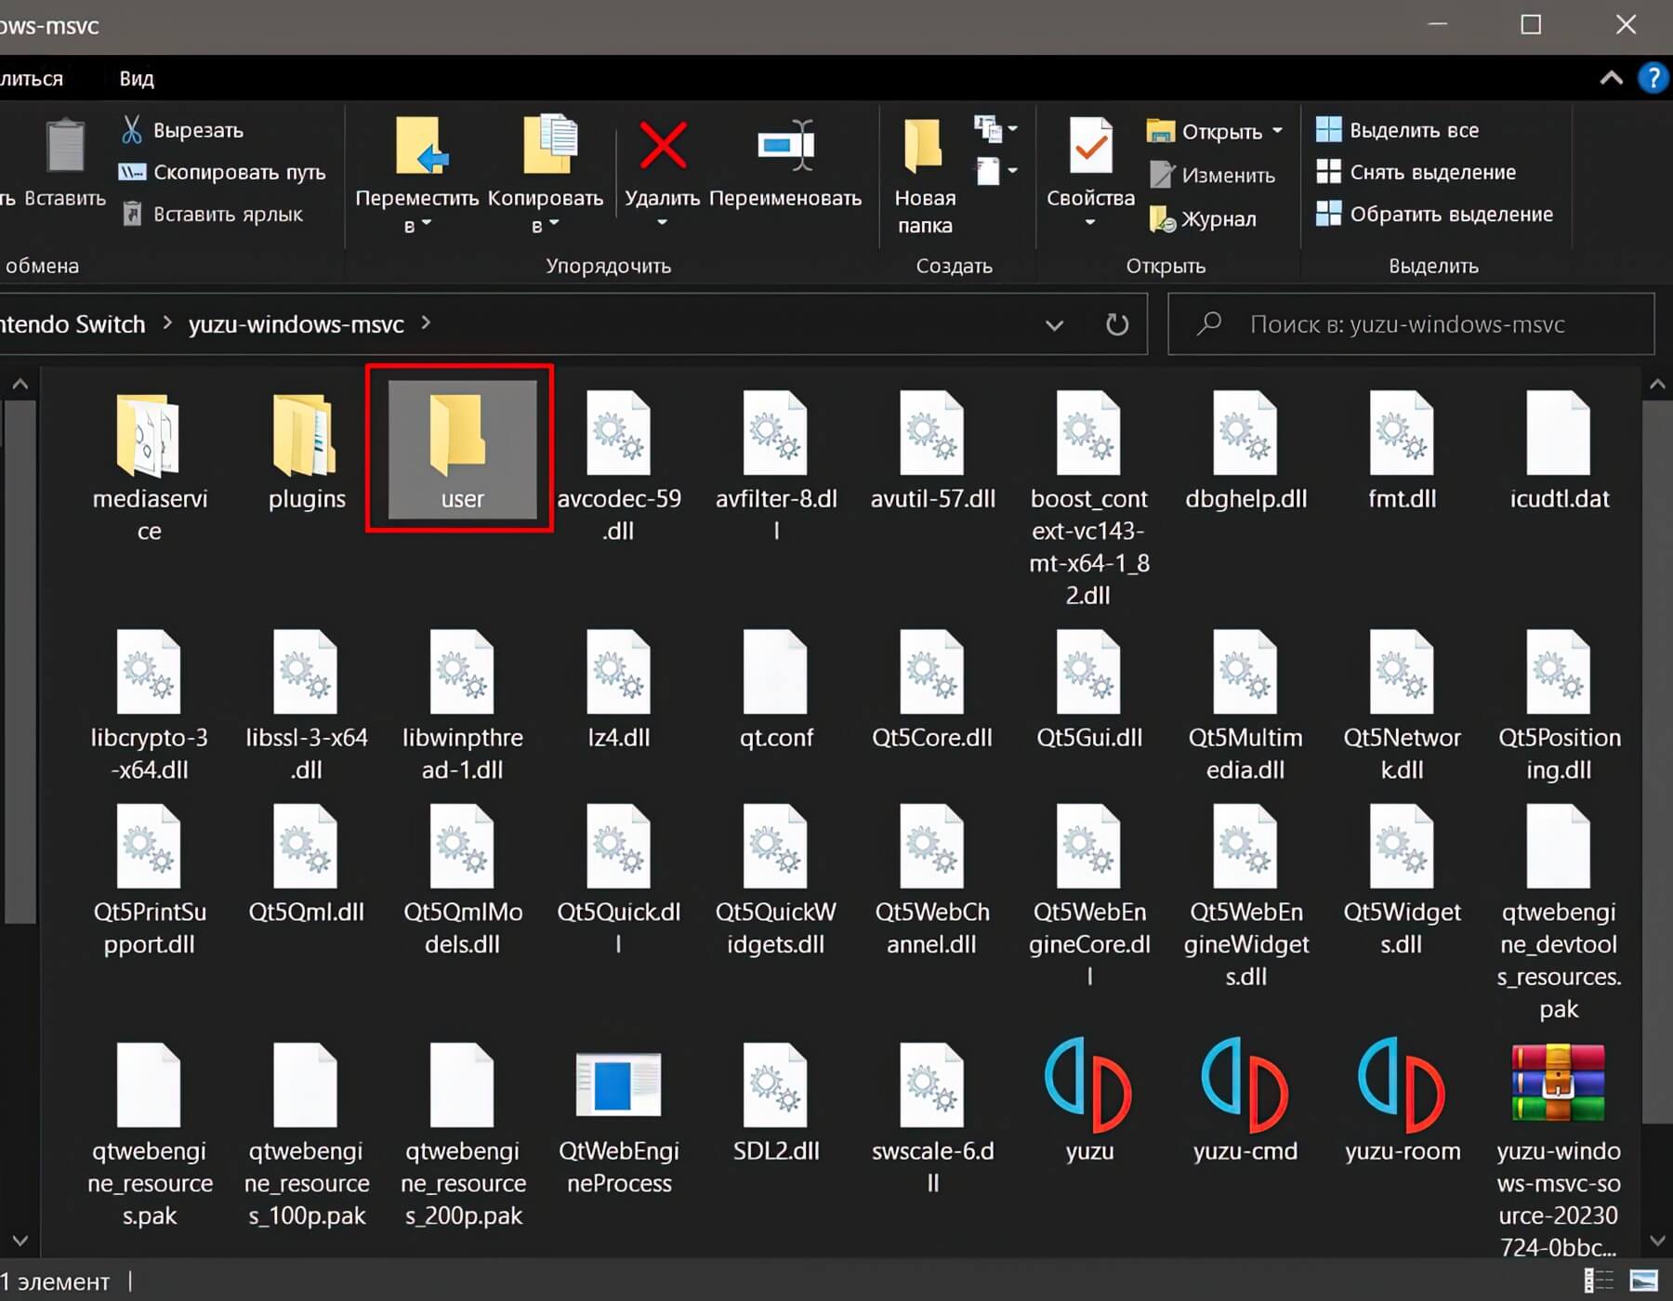Select the yuzu-room application icon
Image resolution: width=1673 pixels, height=1301 pixels.
[1402, 1084]
